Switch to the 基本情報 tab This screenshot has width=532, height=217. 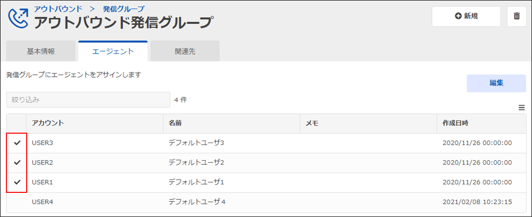41,51
